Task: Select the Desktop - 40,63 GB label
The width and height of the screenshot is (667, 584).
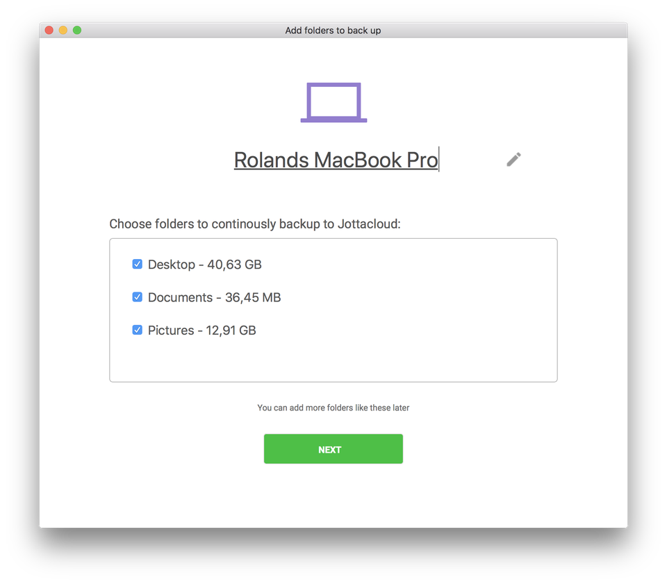Action: tap(205, 264)
